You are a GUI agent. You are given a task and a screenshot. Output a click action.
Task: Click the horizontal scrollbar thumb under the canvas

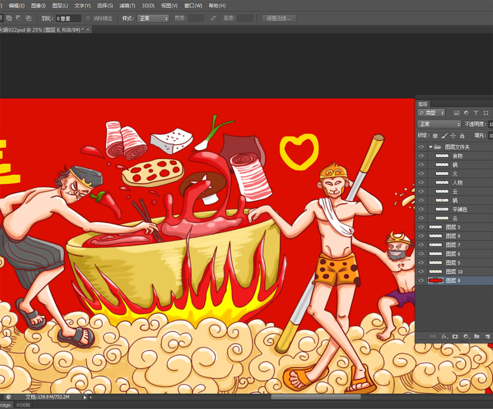tap(316, 397)
